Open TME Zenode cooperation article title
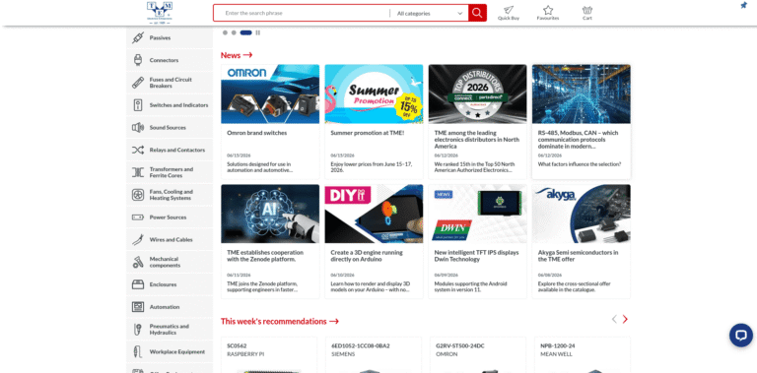 pos(265,256)
